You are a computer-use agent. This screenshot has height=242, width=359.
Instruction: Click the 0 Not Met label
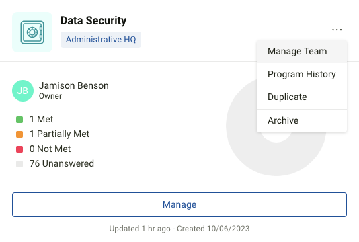pyautogui.click(x=50, y=149)
